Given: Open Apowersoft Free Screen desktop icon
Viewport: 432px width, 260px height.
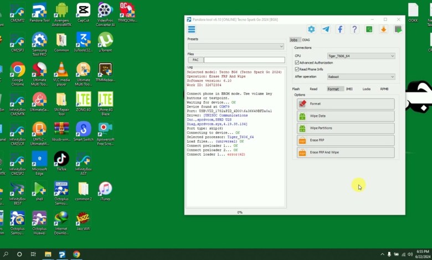Looking at the screenshot, I should click(105, 133).
